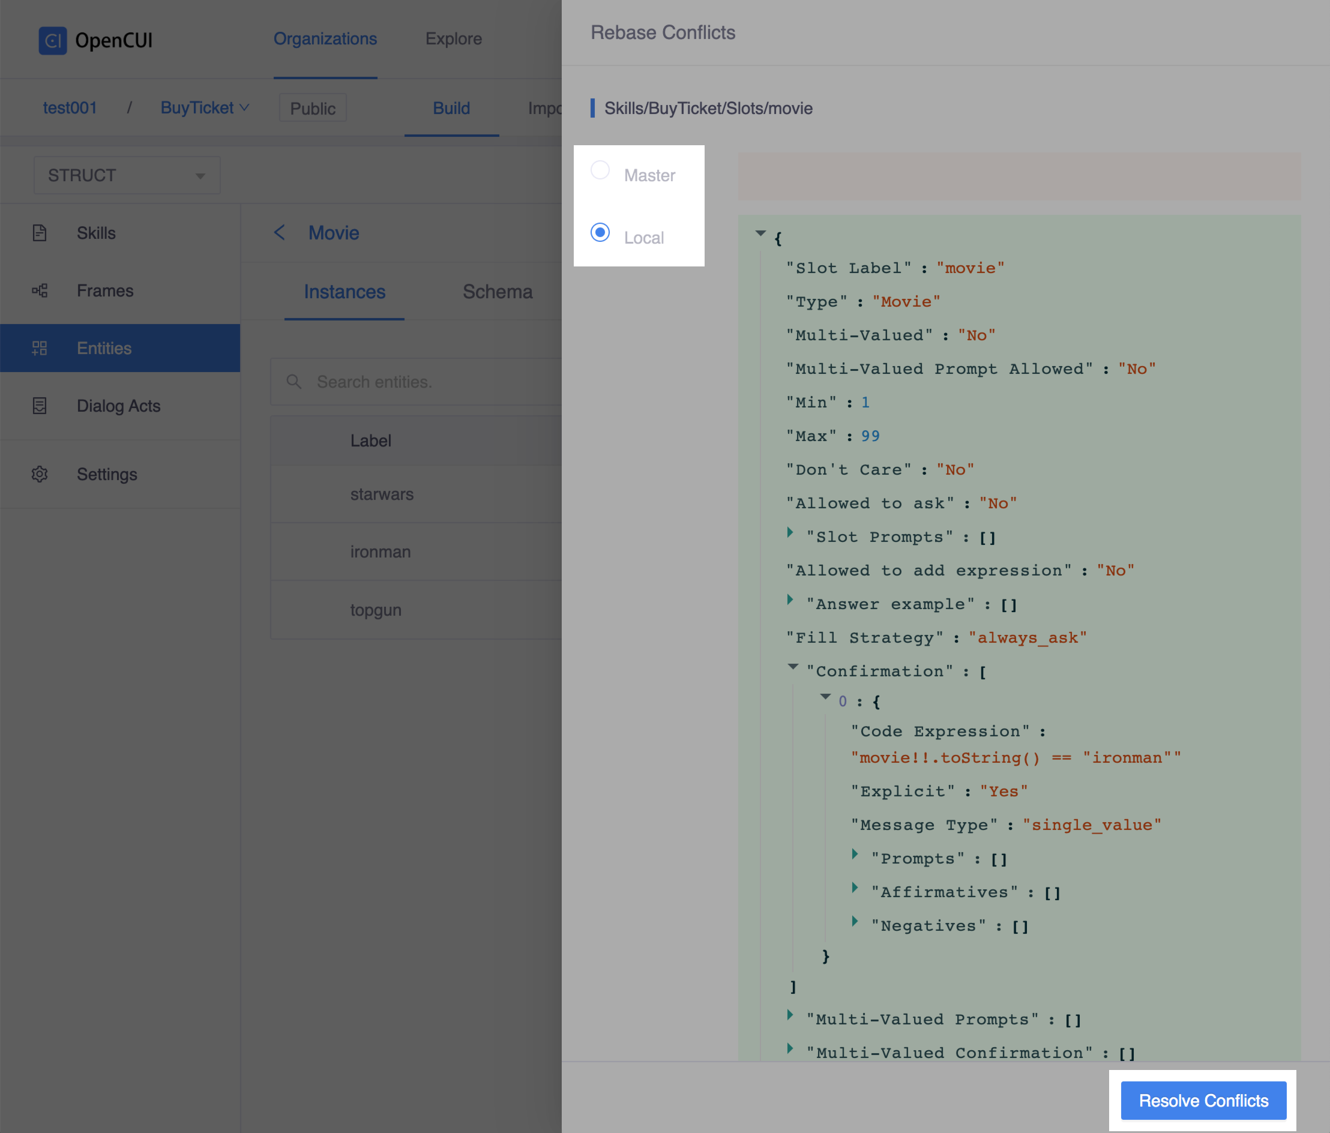Open the Explore tab
The width and height of the screenshot is (1330, 1133).
click(453, 39)
